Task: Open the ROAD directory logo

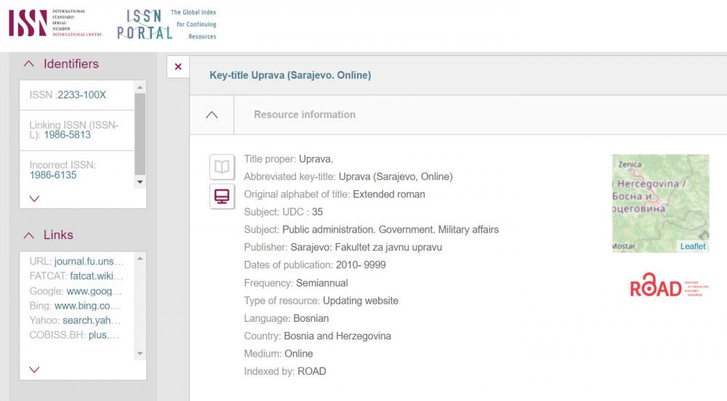Action: [668, 285]
